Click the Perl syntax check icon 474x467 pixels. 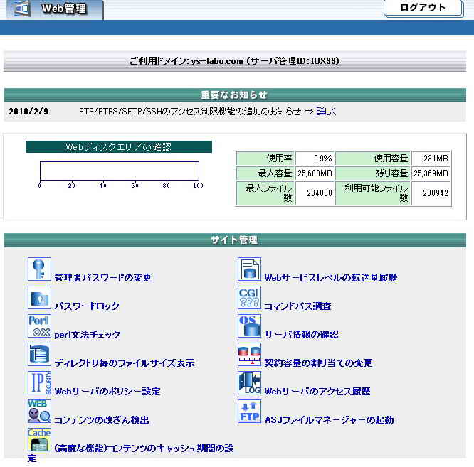coord(39,326)
